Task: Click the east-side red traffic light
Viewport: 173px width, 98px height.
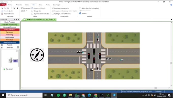Action: click(x=100, y=56)
